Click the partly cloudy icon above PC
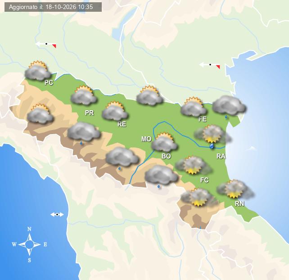This screenshot has height=280, width=289. [38, 70]
